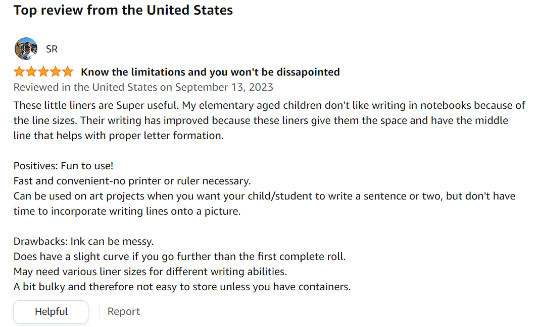Click the third orange rating star
The height and width of the screenshot is (327, 538).
click(x=43, y=72)
